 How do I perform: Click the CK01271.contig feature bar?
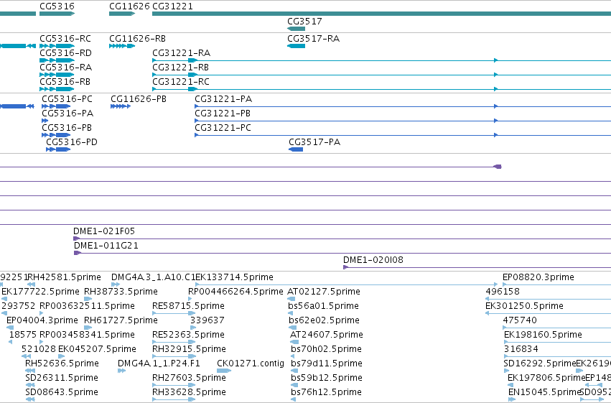224,371
